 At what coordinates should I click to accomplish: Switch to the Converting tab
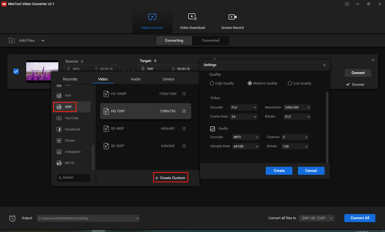pos(174,41)
